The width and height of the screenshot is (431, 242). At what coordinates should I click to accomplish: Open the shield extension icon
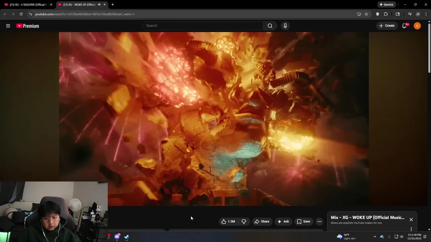click(377, 14)
